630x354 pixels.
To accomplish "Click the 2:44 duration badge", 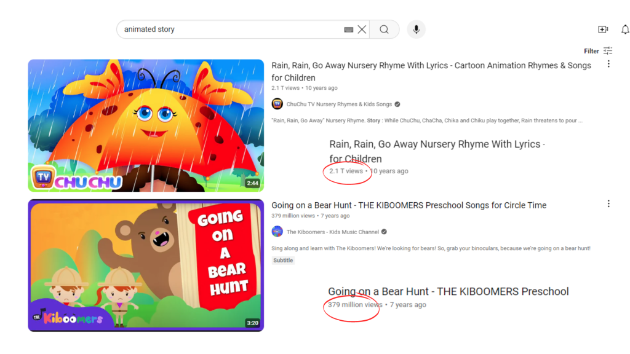I will (253, 183).
